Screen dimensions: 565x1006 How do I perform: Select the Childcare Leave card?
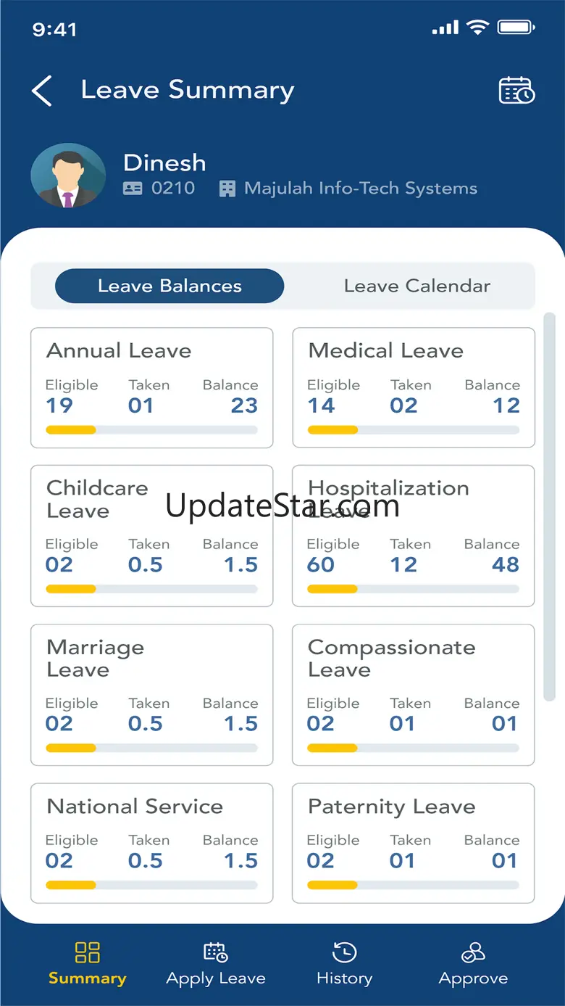[152, 536]
